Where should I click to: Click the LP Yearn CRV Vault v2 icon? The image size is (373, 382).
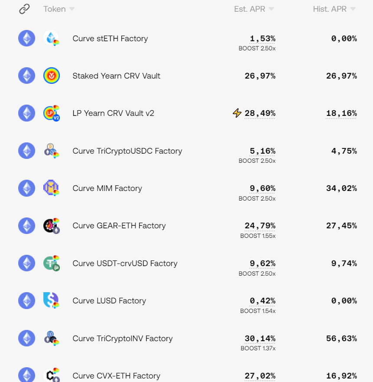(52, 113)
